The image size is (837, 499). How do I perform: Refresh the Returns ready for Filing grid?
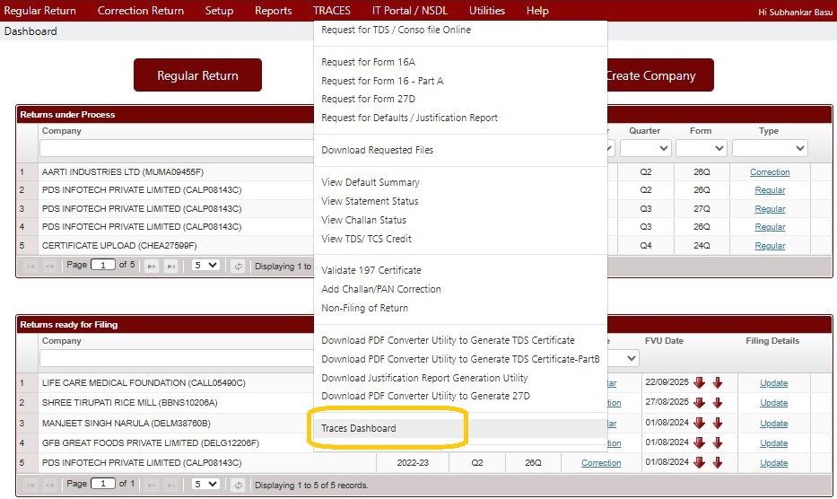click(x=238, y=485)
